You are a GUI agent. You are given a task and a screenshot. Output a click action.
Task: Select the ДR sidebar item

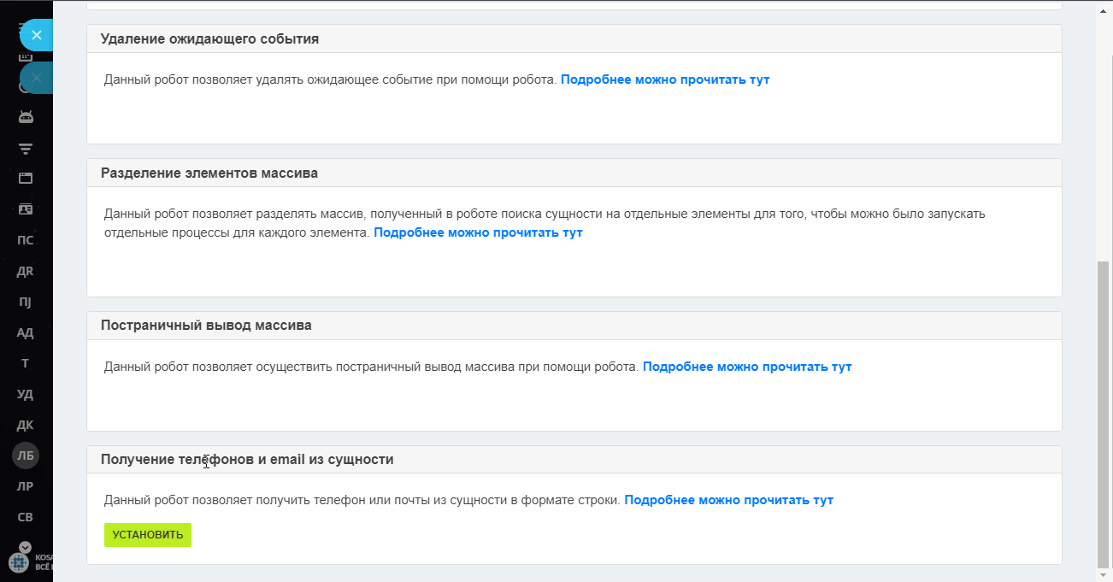coord(26,271)
